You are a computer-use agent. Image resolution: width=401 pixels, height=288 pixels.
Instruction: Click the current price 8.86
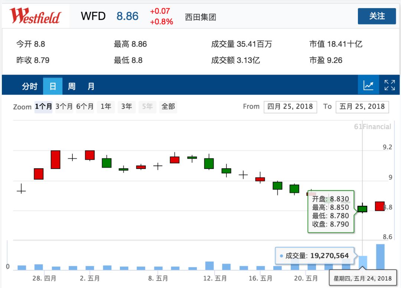[x=127, y=16]
